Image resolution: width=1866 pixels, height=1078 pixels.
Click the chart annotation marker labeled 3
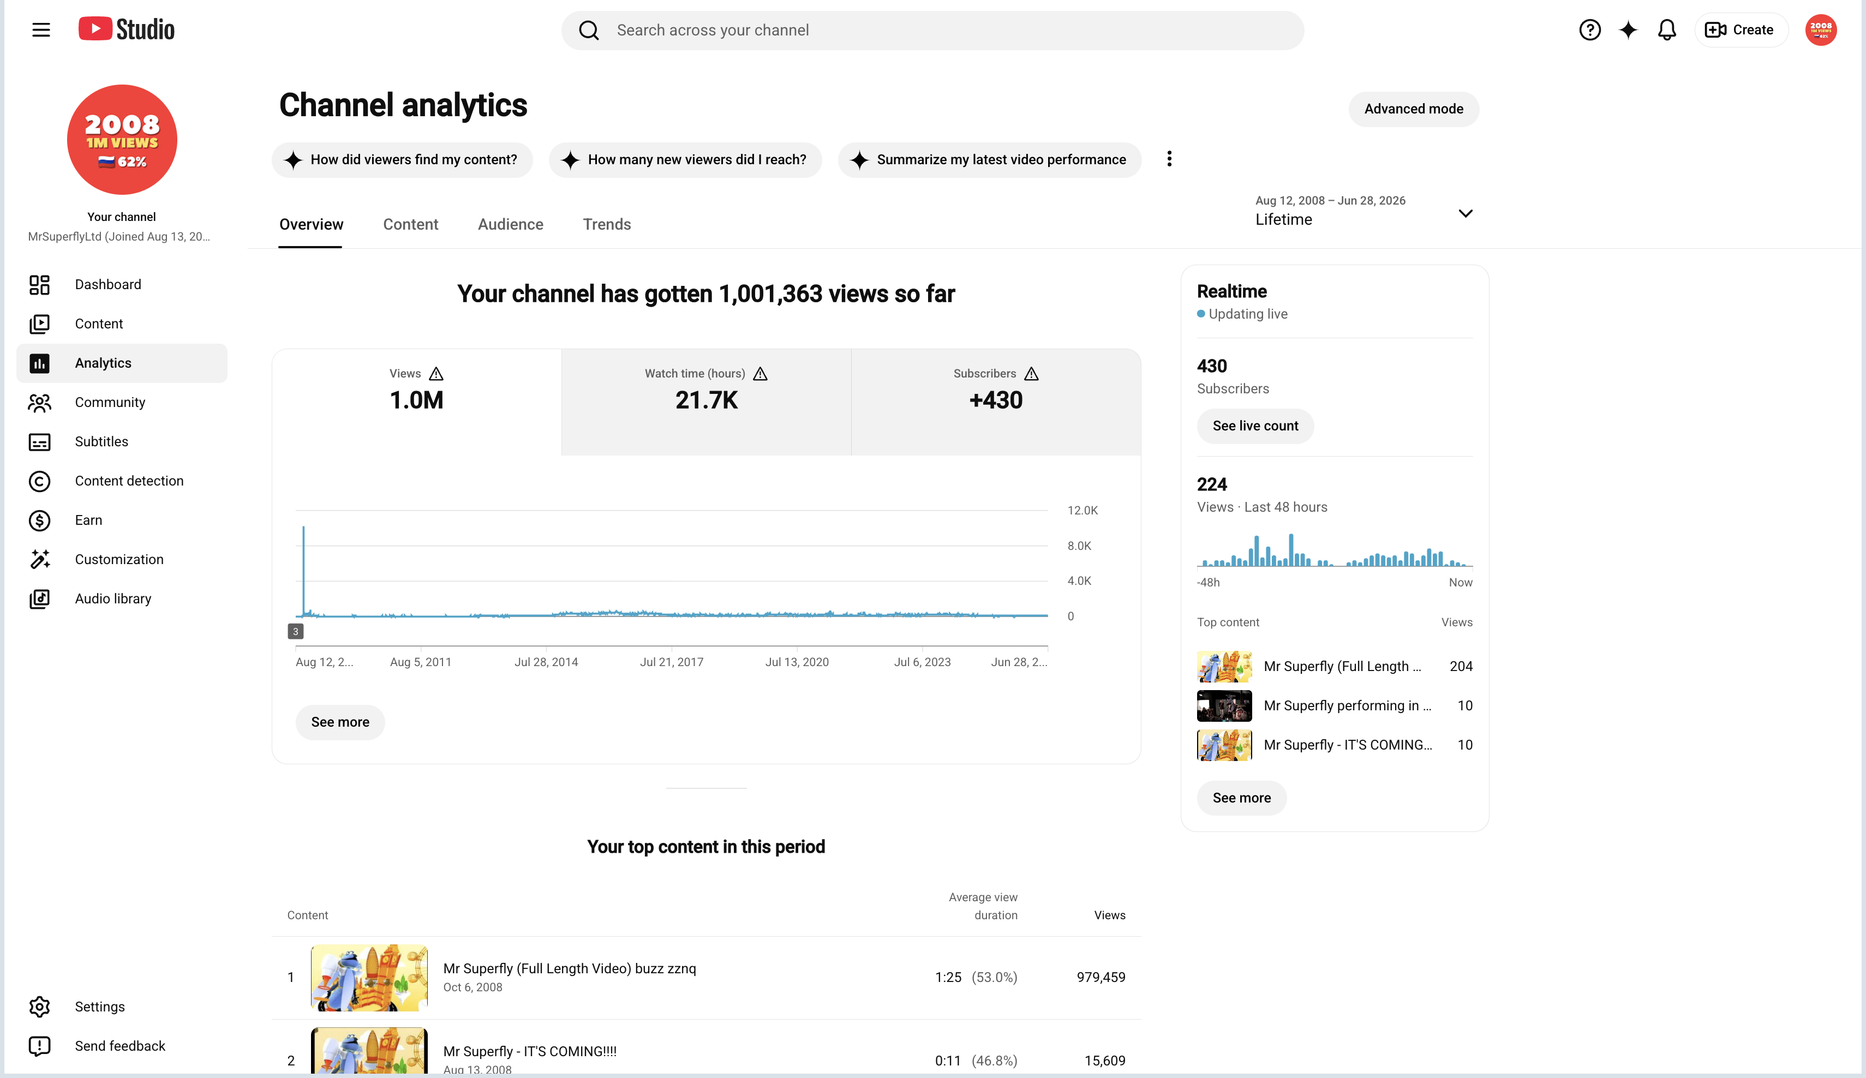[x=296, y=632]
